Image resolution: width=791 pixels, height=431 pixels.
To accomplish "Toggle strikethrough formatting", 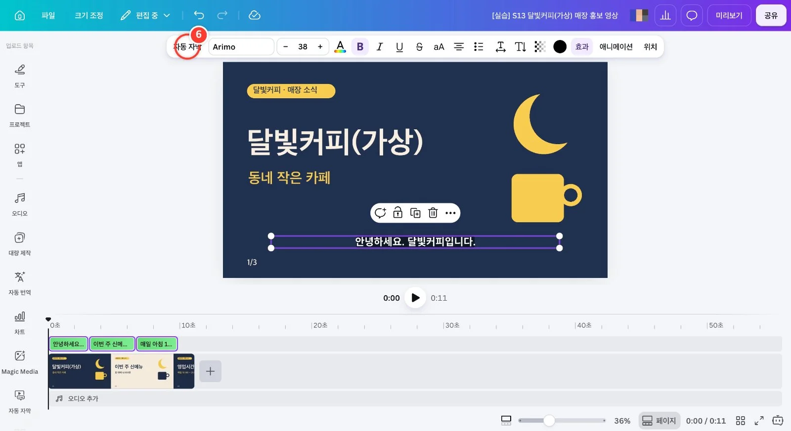I will 419,47.
